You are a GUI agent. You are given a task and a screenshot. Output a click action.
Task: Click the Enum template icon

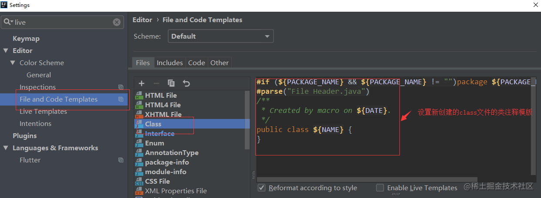(139, 143)
